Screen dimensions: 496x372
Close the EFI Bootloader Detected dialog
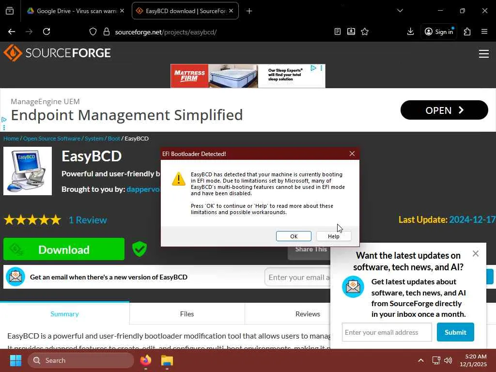pos(352,154)
